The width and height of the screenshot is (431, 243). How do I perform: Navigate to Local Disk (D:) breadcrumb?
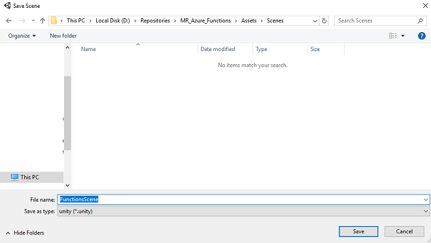click(112, 21)
